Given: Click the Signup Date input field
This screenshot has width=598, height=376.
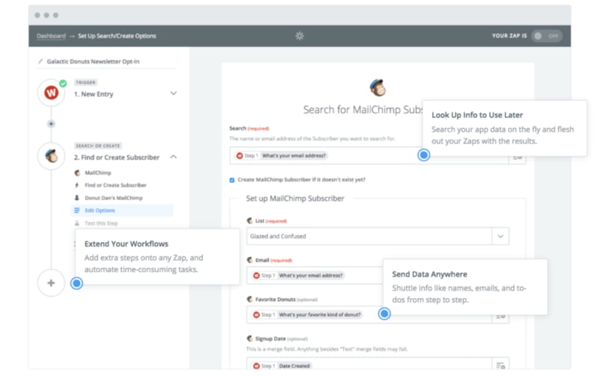Looking at the screenshot, I should pyautogui.click(x=369, y=364).
